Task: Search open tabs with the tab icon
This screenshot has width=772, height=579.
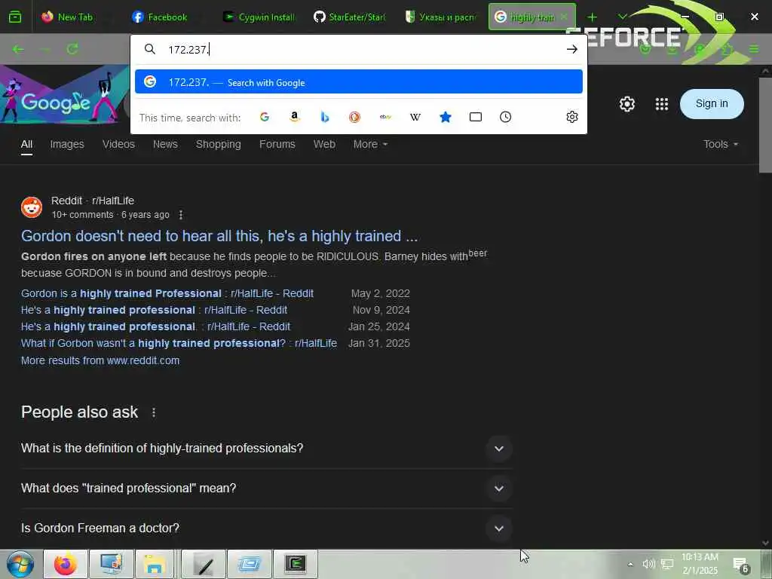Action: pos(475,117)
